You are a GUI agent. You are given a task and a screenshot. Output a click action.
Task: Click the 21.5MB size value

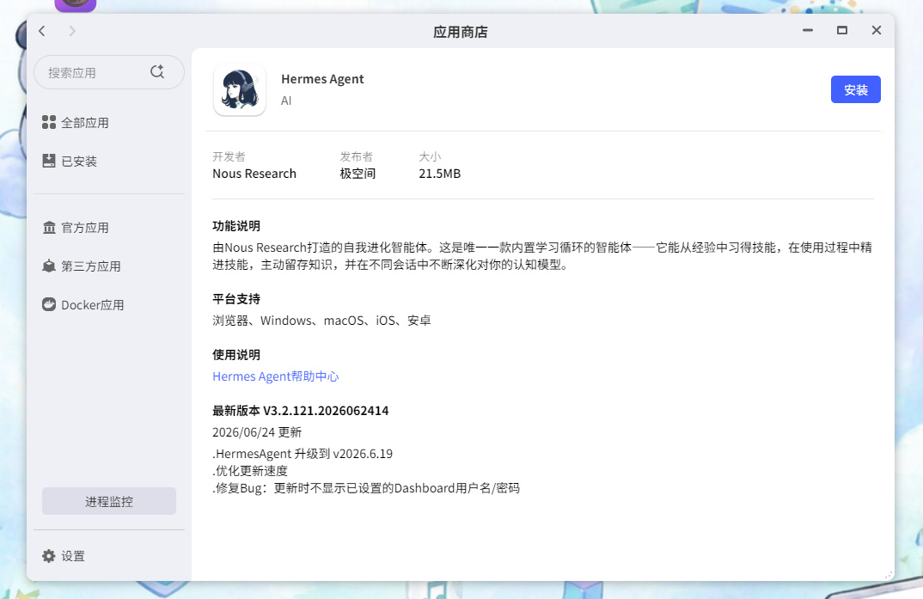(440, 174)
